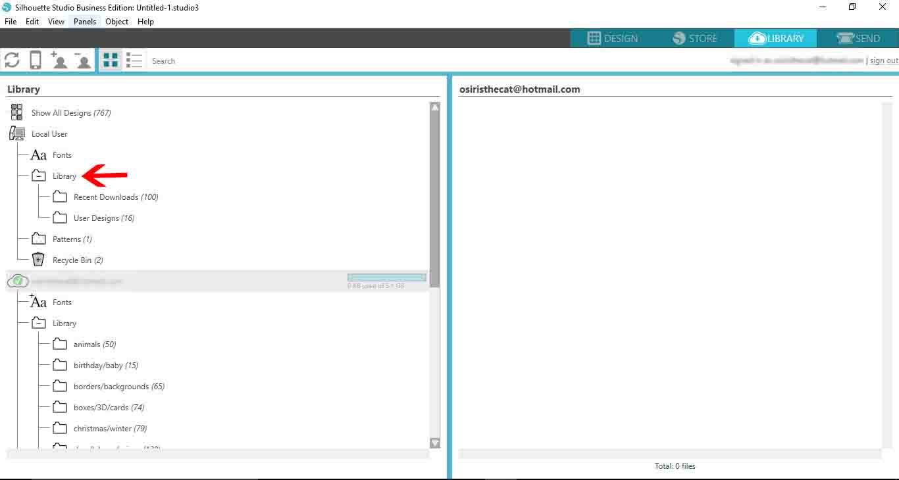This screenshot has height=480, width=899.
Task: Open the File menu
Action: coord(11,22)
